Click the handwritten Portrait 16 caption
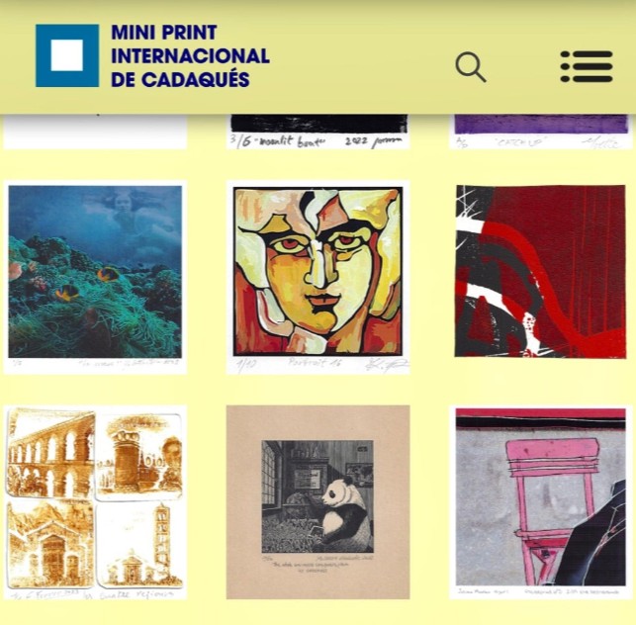Viewport: 636px width, 625px height. click(316, 363)
